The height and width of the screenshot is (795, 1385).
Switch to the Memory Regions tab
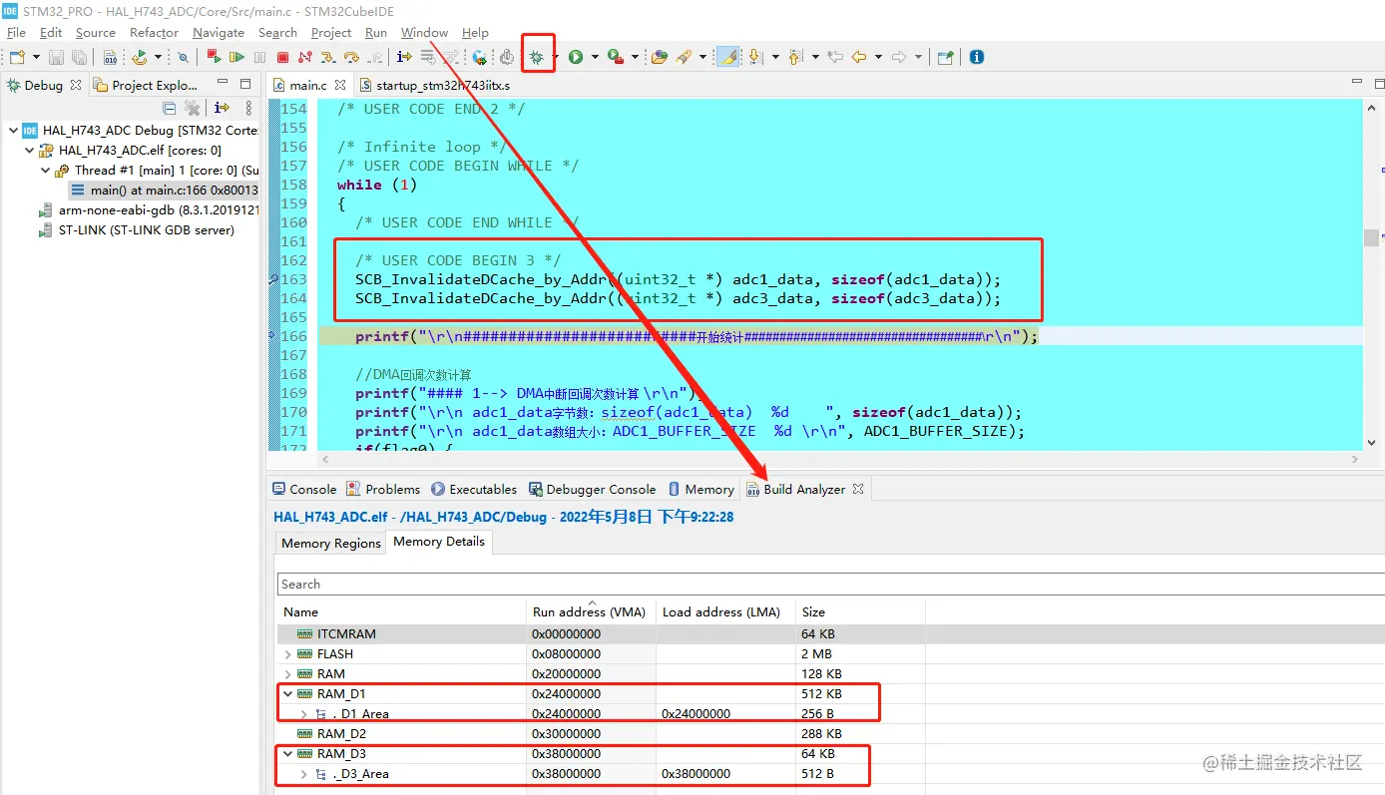(x=330, y=544)
